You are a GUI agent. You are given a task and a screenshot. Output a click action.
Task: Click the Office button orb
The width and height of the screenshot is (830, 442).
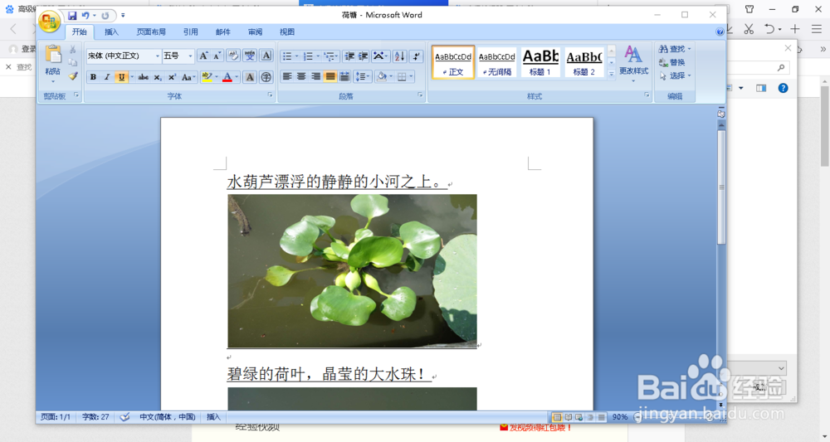tap(49, 22)
